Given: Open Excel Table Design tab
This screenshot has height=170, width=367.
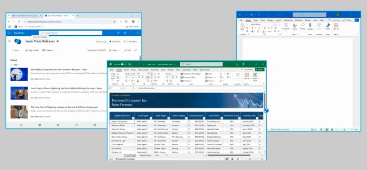Looking at the screenshot, I should point(205,70).
